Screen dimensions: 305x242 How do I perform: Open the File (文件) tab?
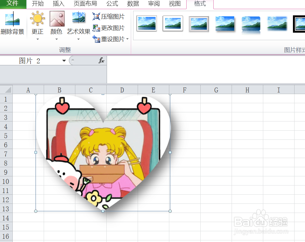[x=13, y=4]
